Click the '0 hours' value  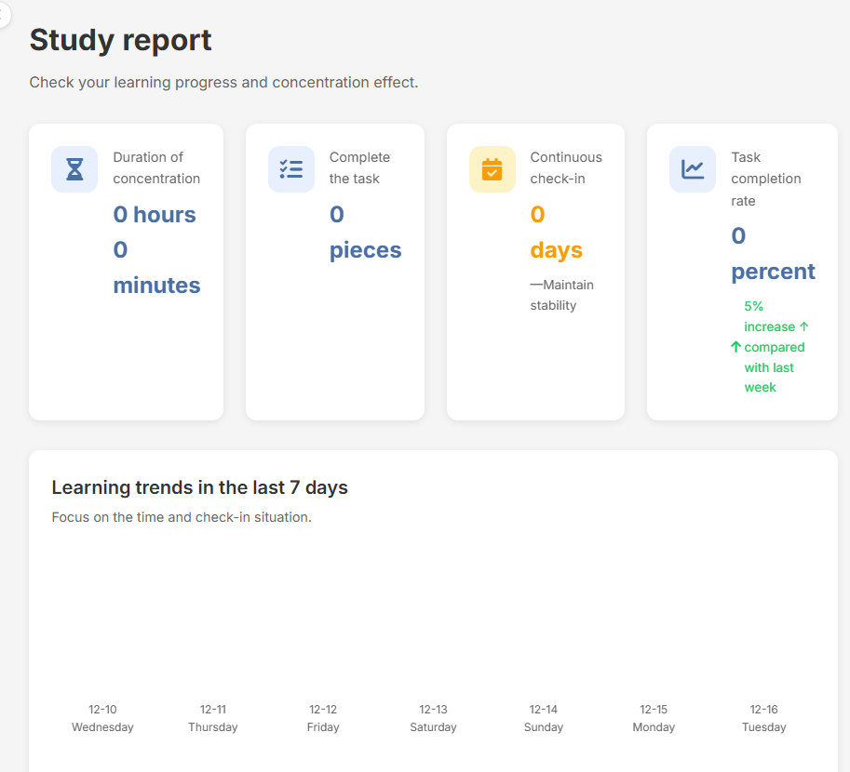155,215
